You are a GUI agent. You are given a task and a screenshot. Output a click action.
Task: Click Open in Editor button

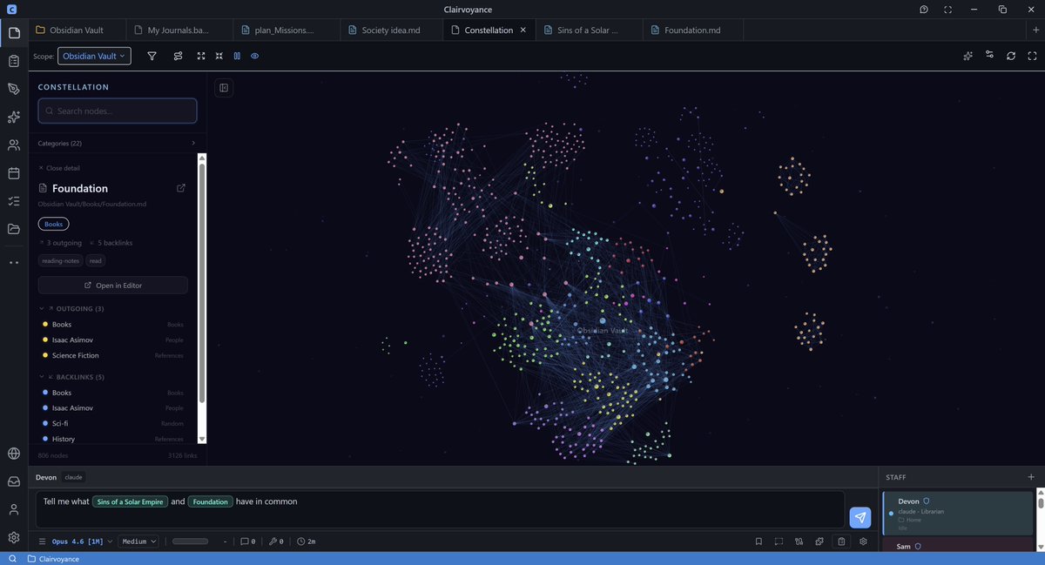[113, 285]
